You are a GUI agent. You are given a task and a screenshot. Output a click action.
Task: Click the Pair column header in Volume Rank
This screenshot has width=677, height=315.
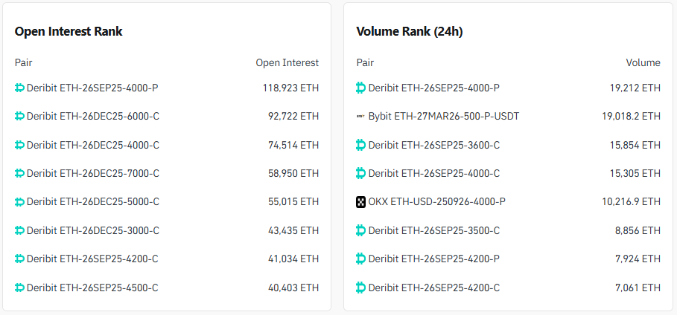tap(365, 63)
